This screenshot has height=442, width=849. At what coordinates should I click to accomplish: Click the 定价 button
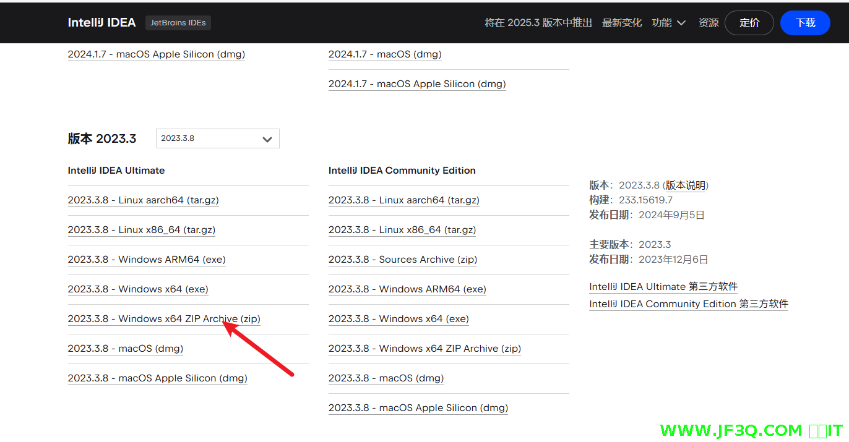click(x=749, y=23)
